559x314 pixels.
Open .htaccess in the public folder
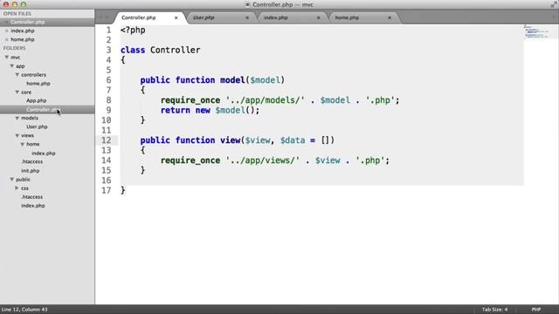[32, 197]
